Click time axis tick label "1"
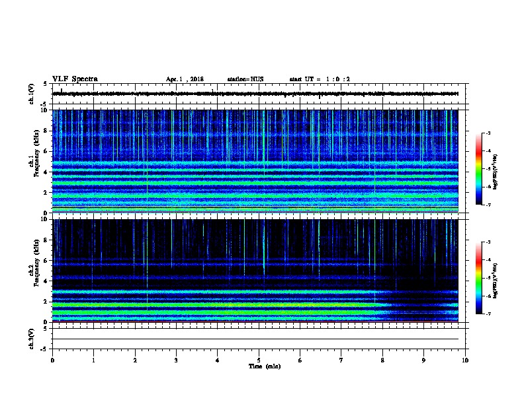This screenshot has height=404, width=524. pos(93,360)
